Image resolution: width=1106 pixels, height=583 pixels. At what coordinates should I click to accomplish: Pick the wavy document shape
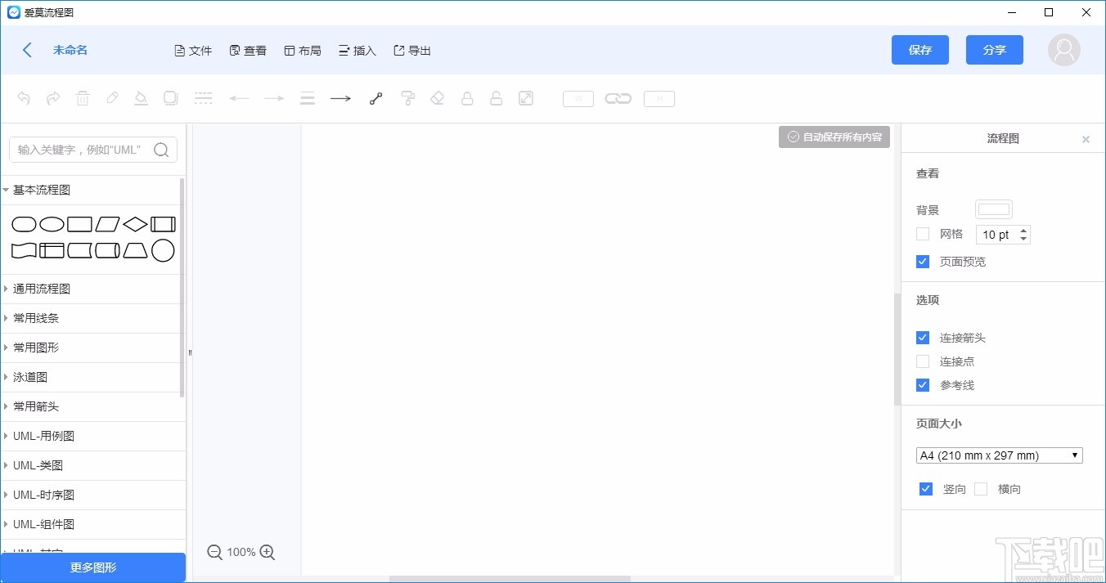coord(24,250)
